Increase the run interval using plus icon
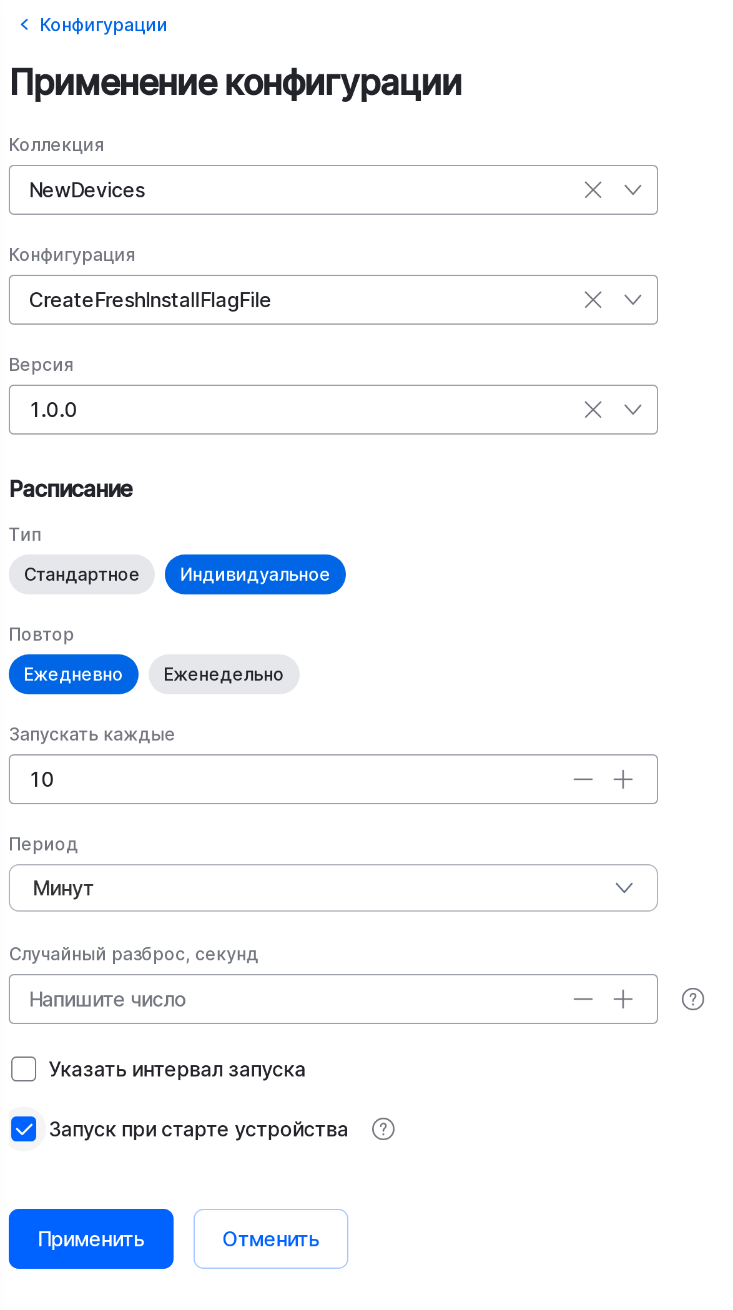The image size is (733, 1310). (x=623, y=779)
